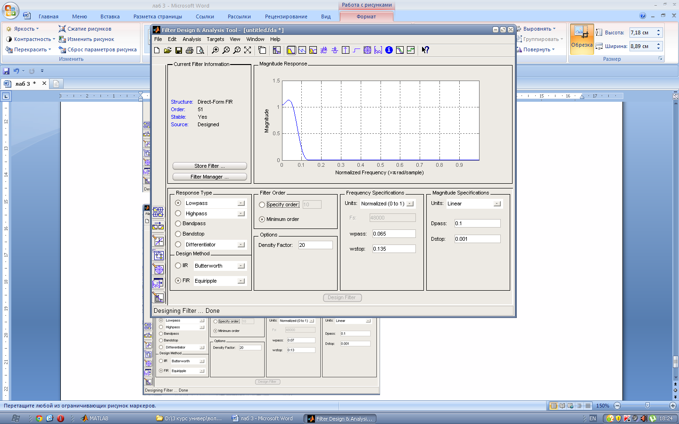The width and height of the screenshot is (679, 424).
Task: Open Import Filter sidebar panel
Action: [158, 283]
